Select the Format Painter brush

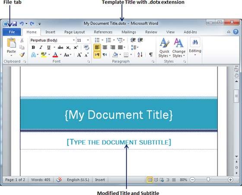coord(22,54)
